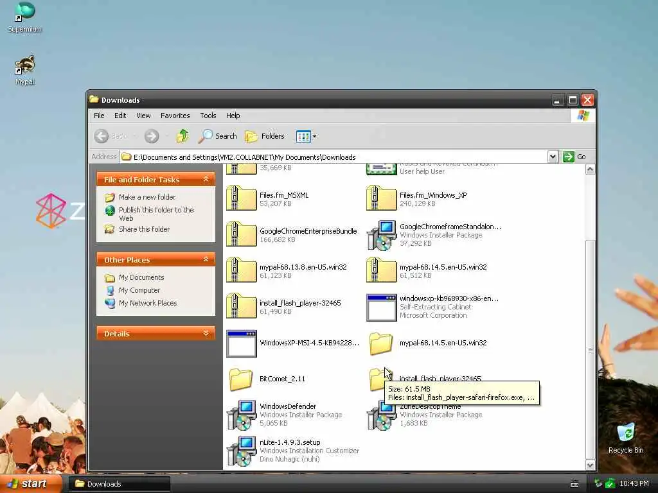Screen dimensions: 658x493
Task: Click GoogleChromeEnterpriseBundle file name
Action: pos(308,231)
